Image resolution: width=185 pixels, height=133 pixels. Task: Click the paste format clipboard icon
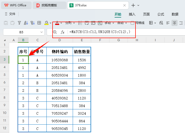(13, 23)
